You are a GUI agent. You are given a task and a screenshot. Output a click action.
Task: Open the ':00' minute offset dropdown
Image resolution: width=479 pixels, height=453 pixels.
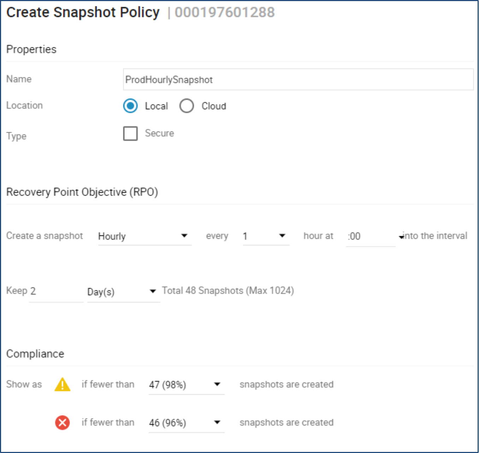[x=375, y=236]
